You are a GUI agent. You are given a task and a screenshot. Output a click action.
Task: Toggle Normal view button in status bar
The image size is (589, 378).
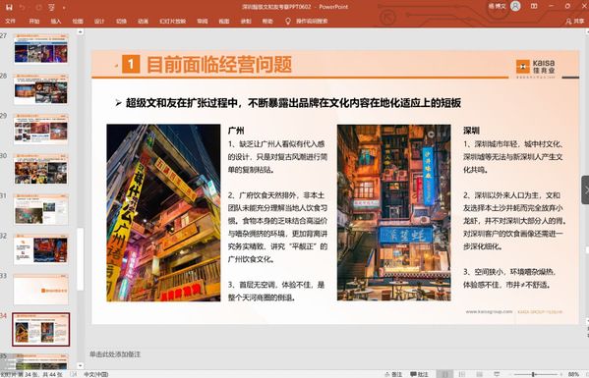(x=444, y=374)
